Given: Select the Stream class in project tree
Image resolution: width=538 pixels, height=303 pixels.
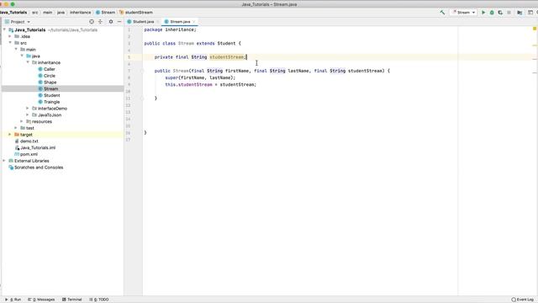Looking at the screenshot, I should pos(50,89).
